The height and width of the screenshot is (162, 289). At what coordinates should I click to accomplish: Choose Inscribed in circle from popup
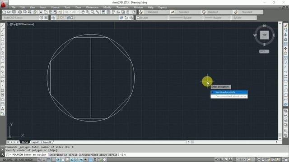(229, 92)
